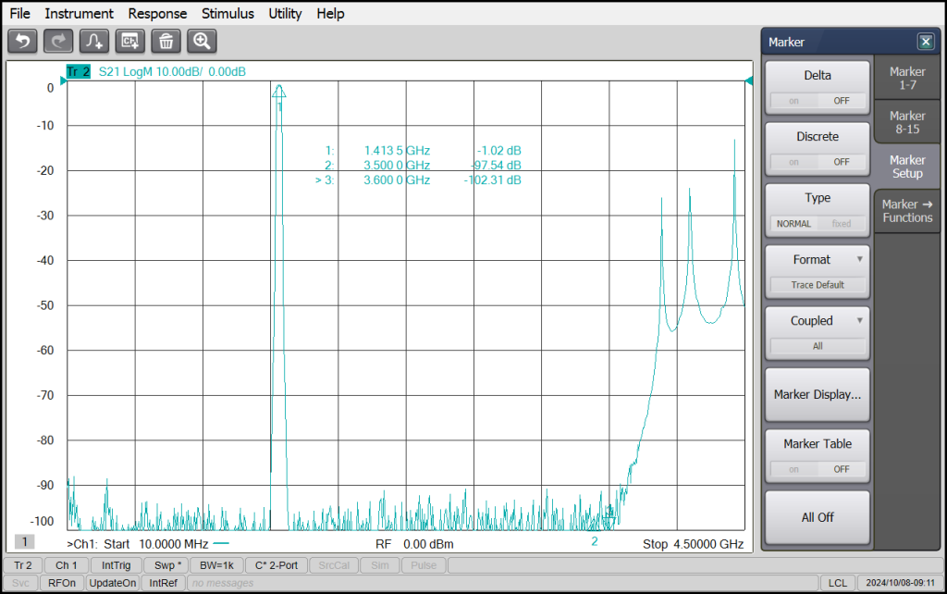Image resolution: width=947 pixels, height=594 pixels.
Task: Click the RF 0.00 dBm power label
Action: 414,544
